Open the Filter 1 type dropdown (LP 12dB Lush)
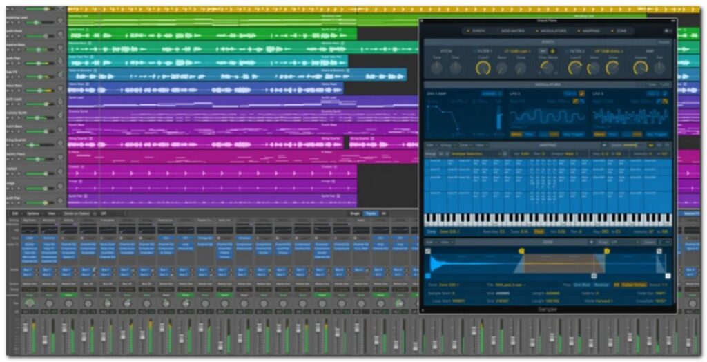This screenshot has height=362, width=707. pos(518,51)
